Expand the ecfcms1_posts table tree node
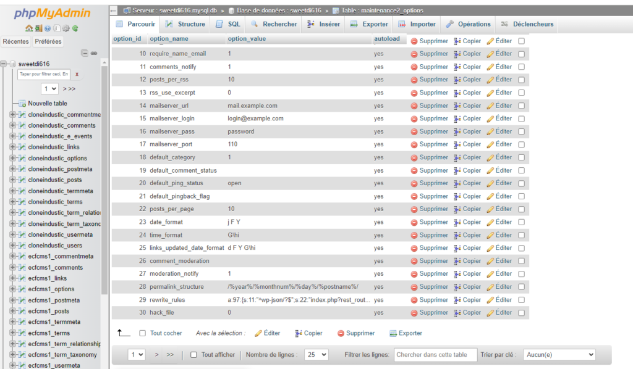This screenshot has width=633, height=369. click(13, 311)
